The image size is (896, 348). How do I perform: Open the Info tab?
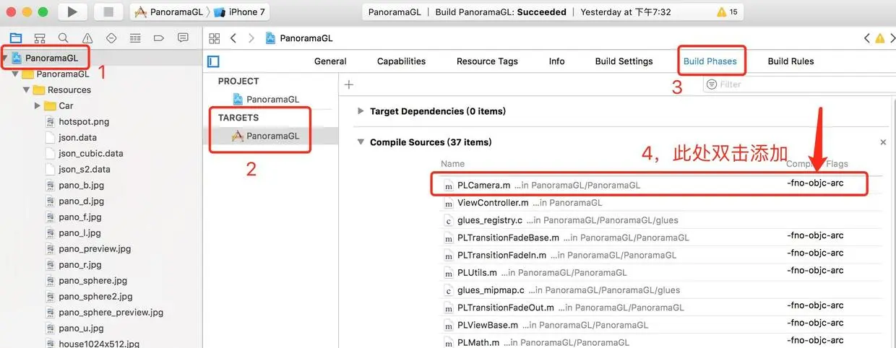pos(556,61)
